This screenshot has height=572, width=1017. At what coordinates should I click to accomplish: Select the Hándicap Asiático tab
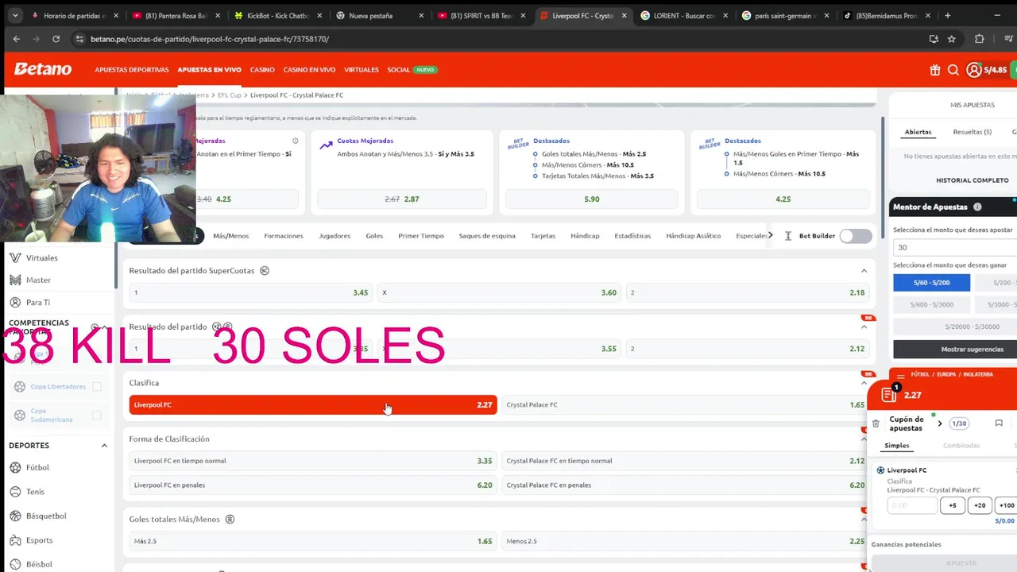(694, 236)
